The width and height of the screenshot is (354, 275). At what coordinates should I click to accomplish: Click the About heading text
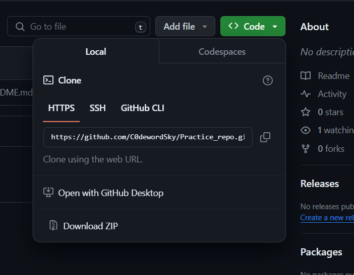point(315,27)
